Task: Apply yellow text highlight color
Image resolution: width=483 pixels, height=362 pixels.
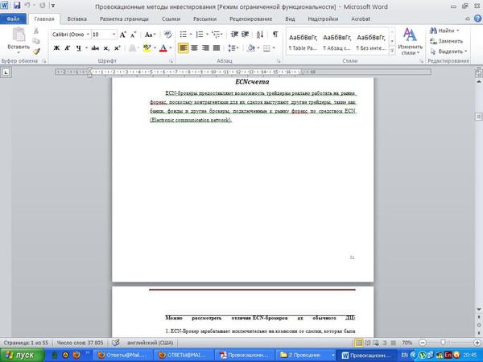Action: tap(147, 48)
